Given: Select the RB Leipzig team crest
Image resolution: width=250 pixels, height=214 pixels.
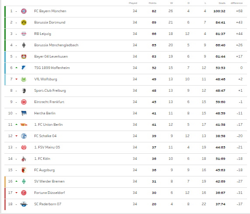Looking at the screenshot, I should pos(24,34).
